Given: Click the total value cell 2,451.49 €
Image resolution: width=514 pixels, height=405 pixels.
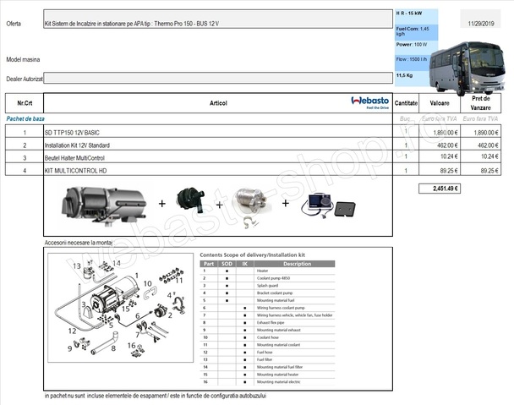Looking at the screenshot, I should tap(440, 188).
